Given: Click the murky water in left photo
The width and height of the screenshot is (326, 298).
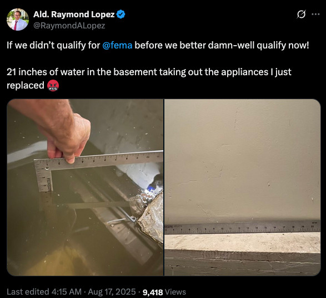Looking at the screenshot, I should (x=42, y=240).
